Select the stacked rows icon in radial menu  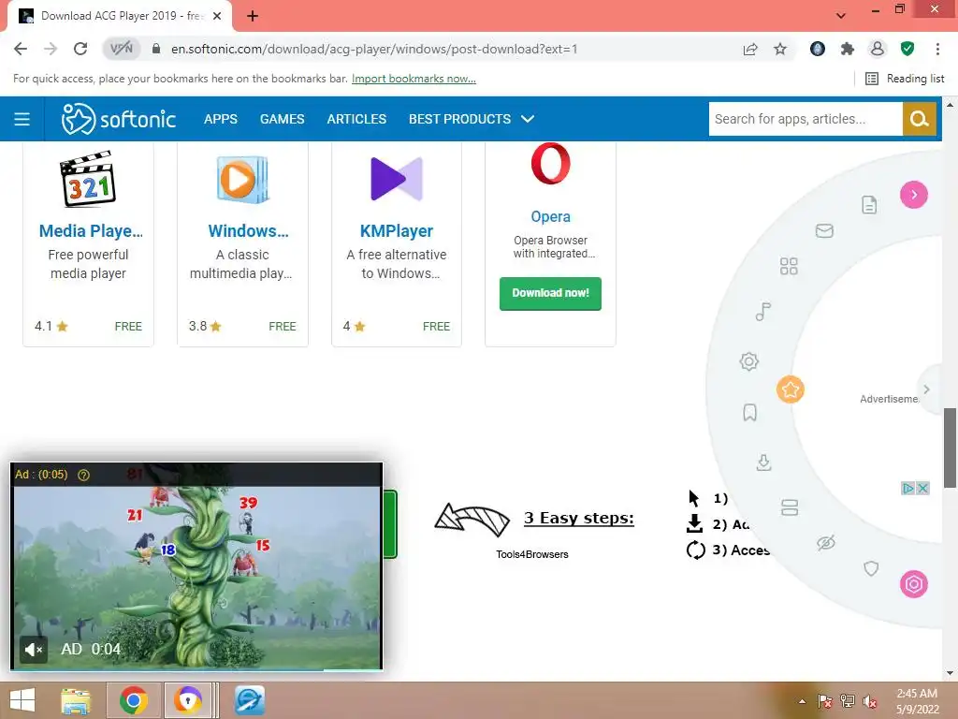click(790, 506)
